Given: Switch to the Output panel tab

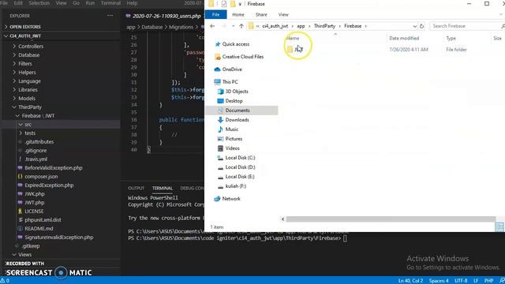Looking at the screenshot, I should pos(136,188).
